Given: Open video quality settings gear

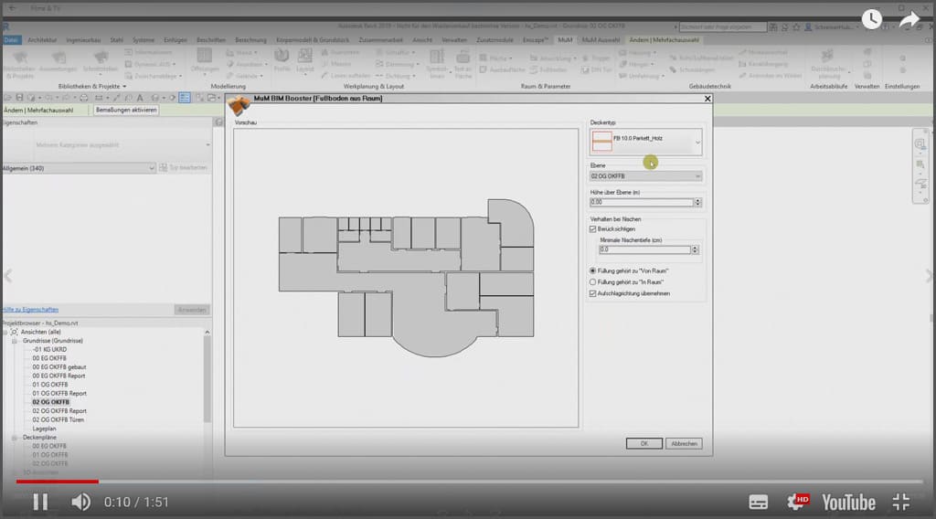Looking at the screenshot, I should 798,502.
